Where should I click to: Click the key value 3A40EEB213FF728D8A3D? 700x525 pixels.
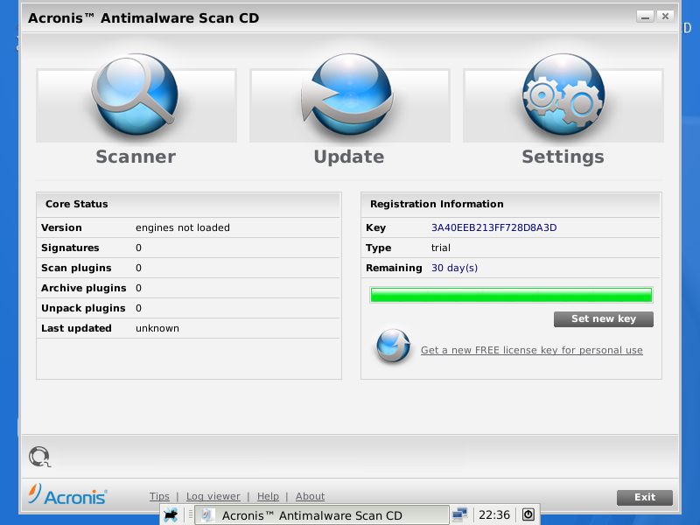(493, 227)
